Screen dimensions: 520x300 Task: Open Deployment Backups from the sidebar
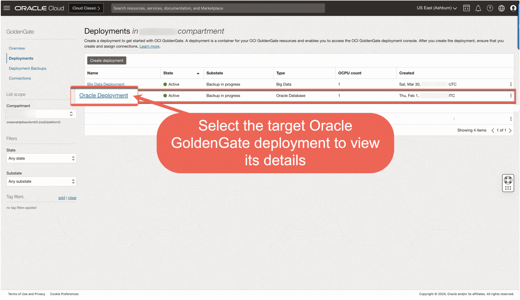[27, 68]
